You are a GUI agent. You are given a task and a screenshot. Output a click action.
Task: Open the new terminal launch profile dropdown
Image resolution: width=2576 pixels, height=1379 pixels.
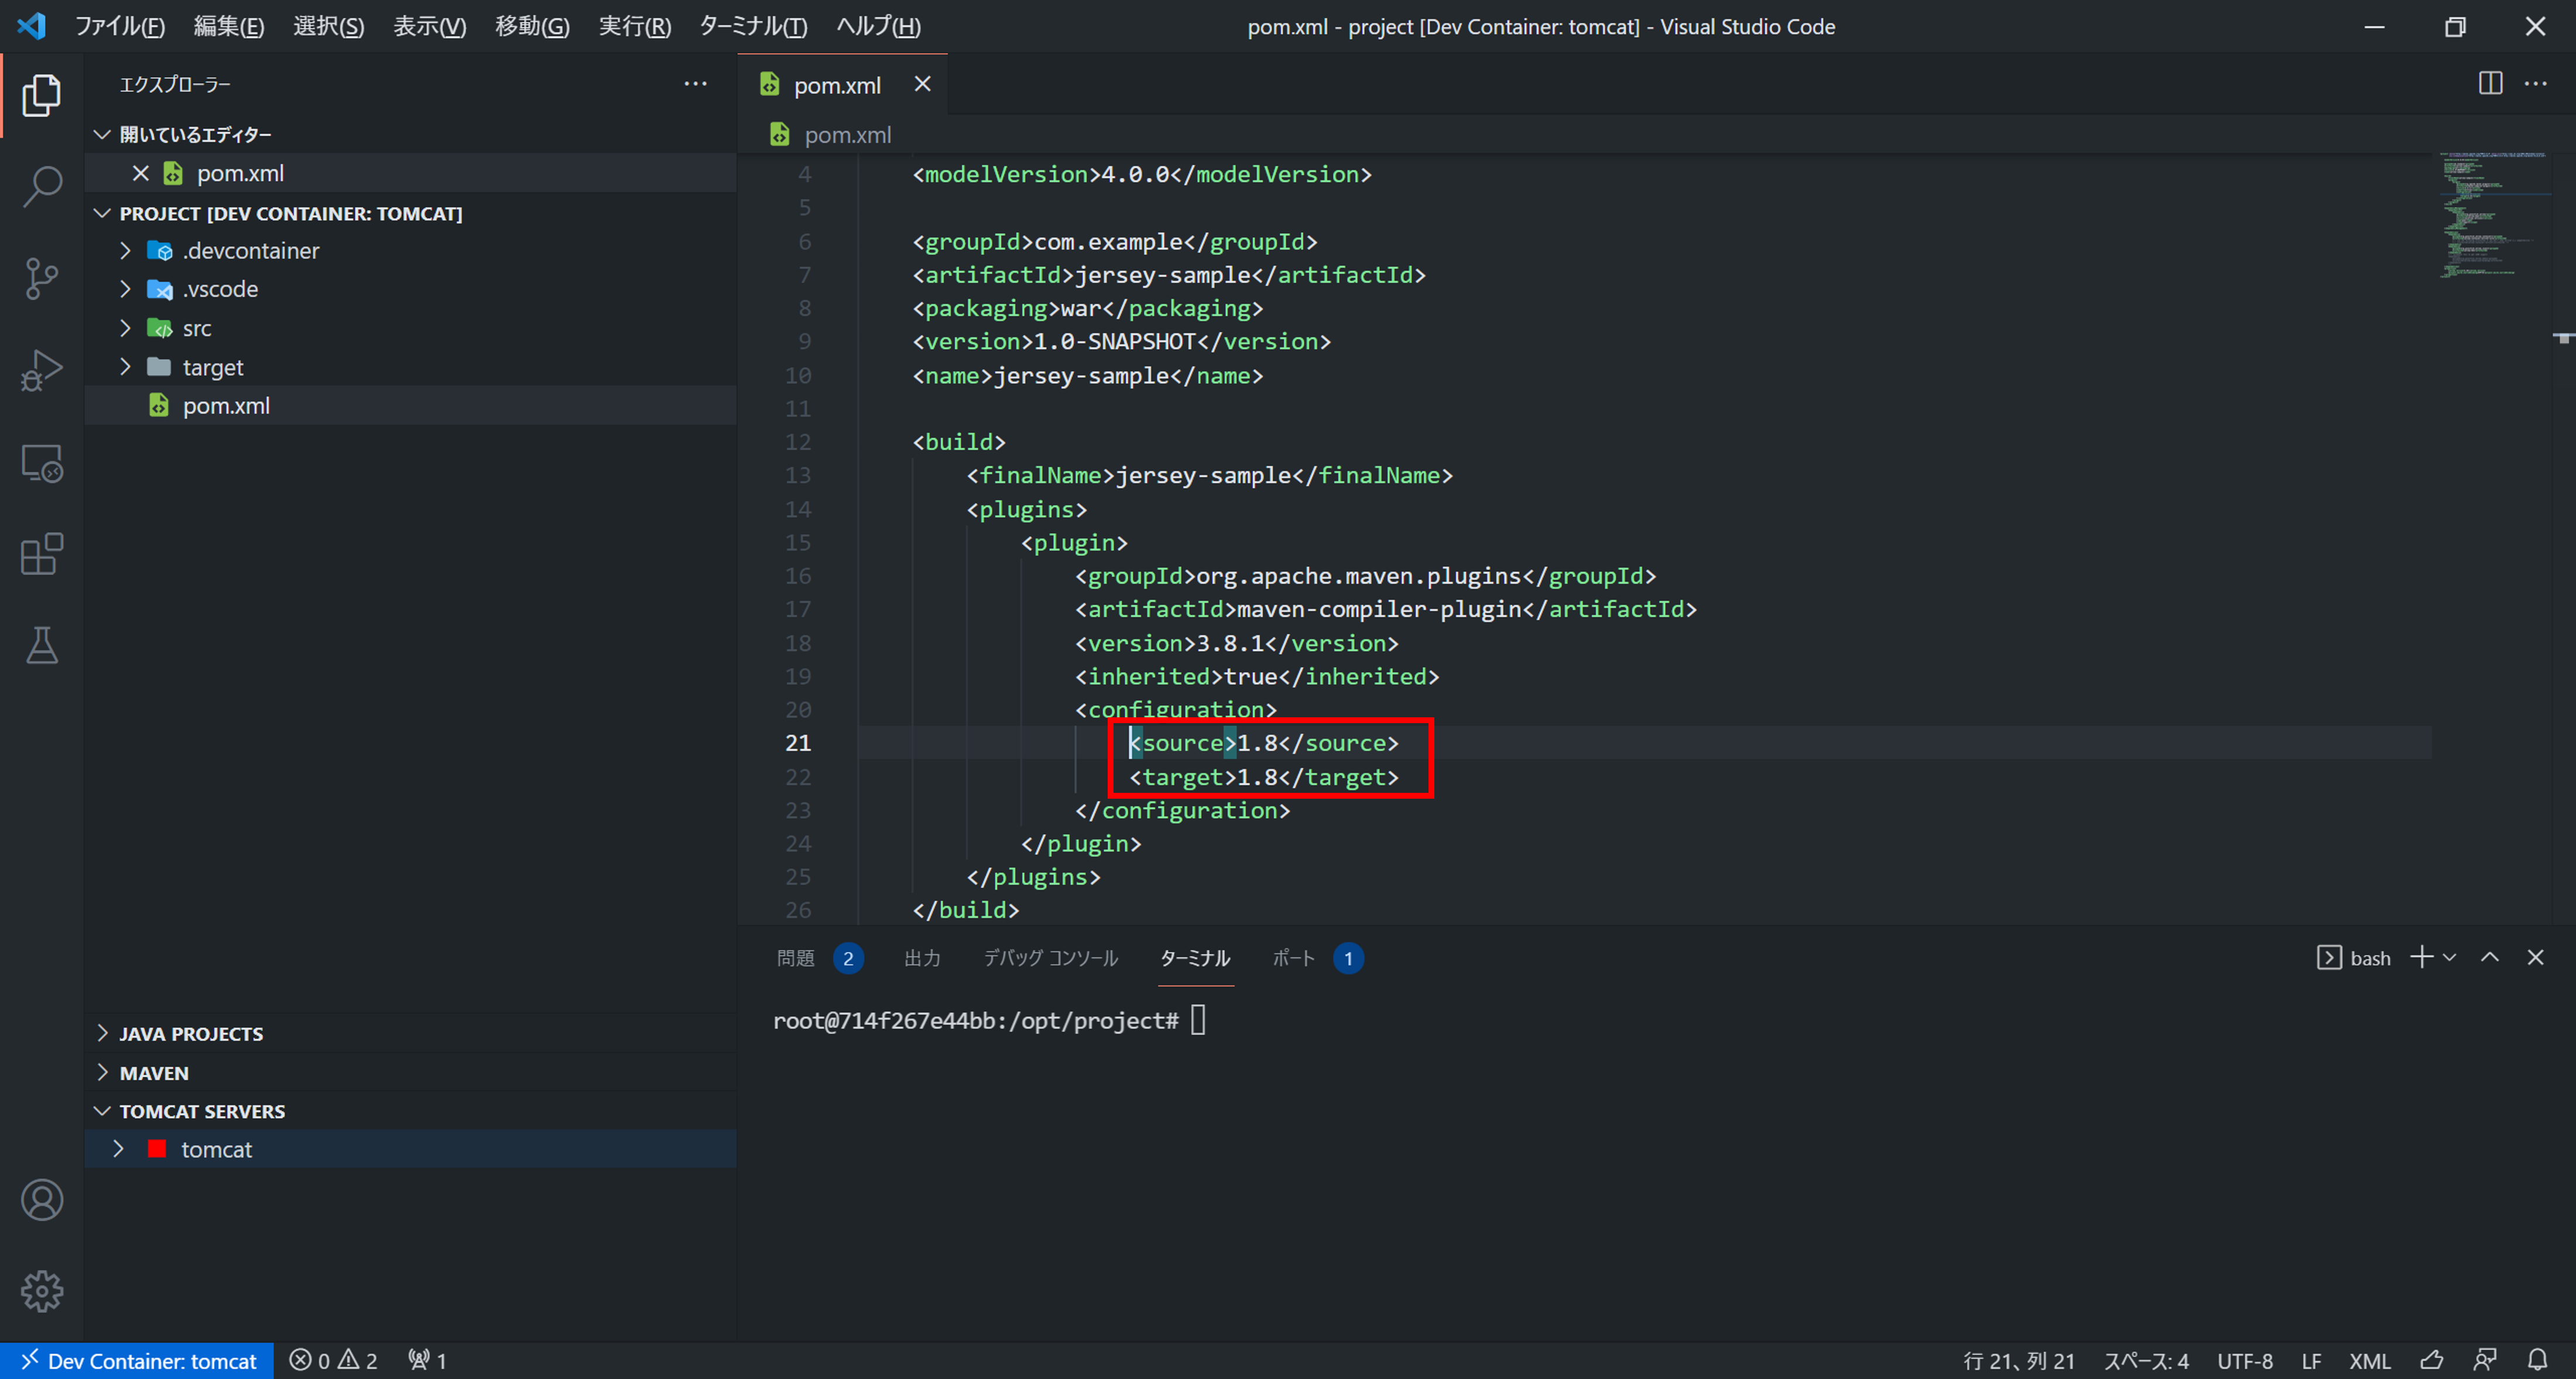[x=2450, y=958]
